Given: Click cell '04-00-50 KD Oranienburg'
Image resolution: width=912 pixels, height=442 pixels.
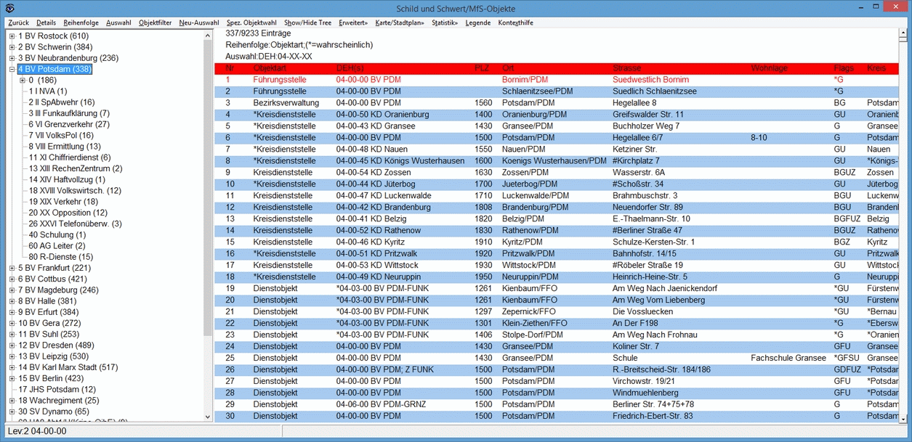Looking at the screenshot, I should [383, 115].
